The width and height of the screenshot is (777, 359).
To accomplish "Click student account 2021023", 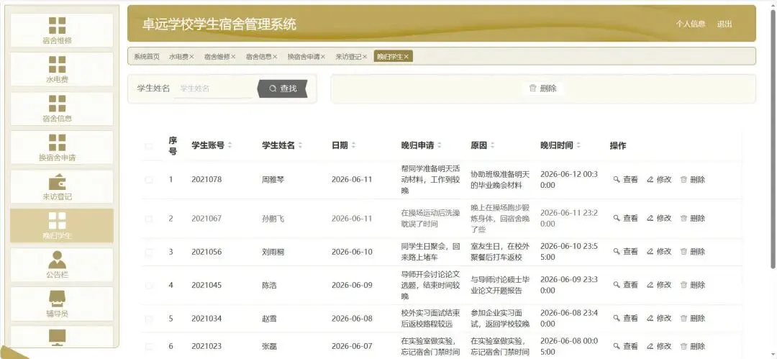I will (x=206, y=346).
